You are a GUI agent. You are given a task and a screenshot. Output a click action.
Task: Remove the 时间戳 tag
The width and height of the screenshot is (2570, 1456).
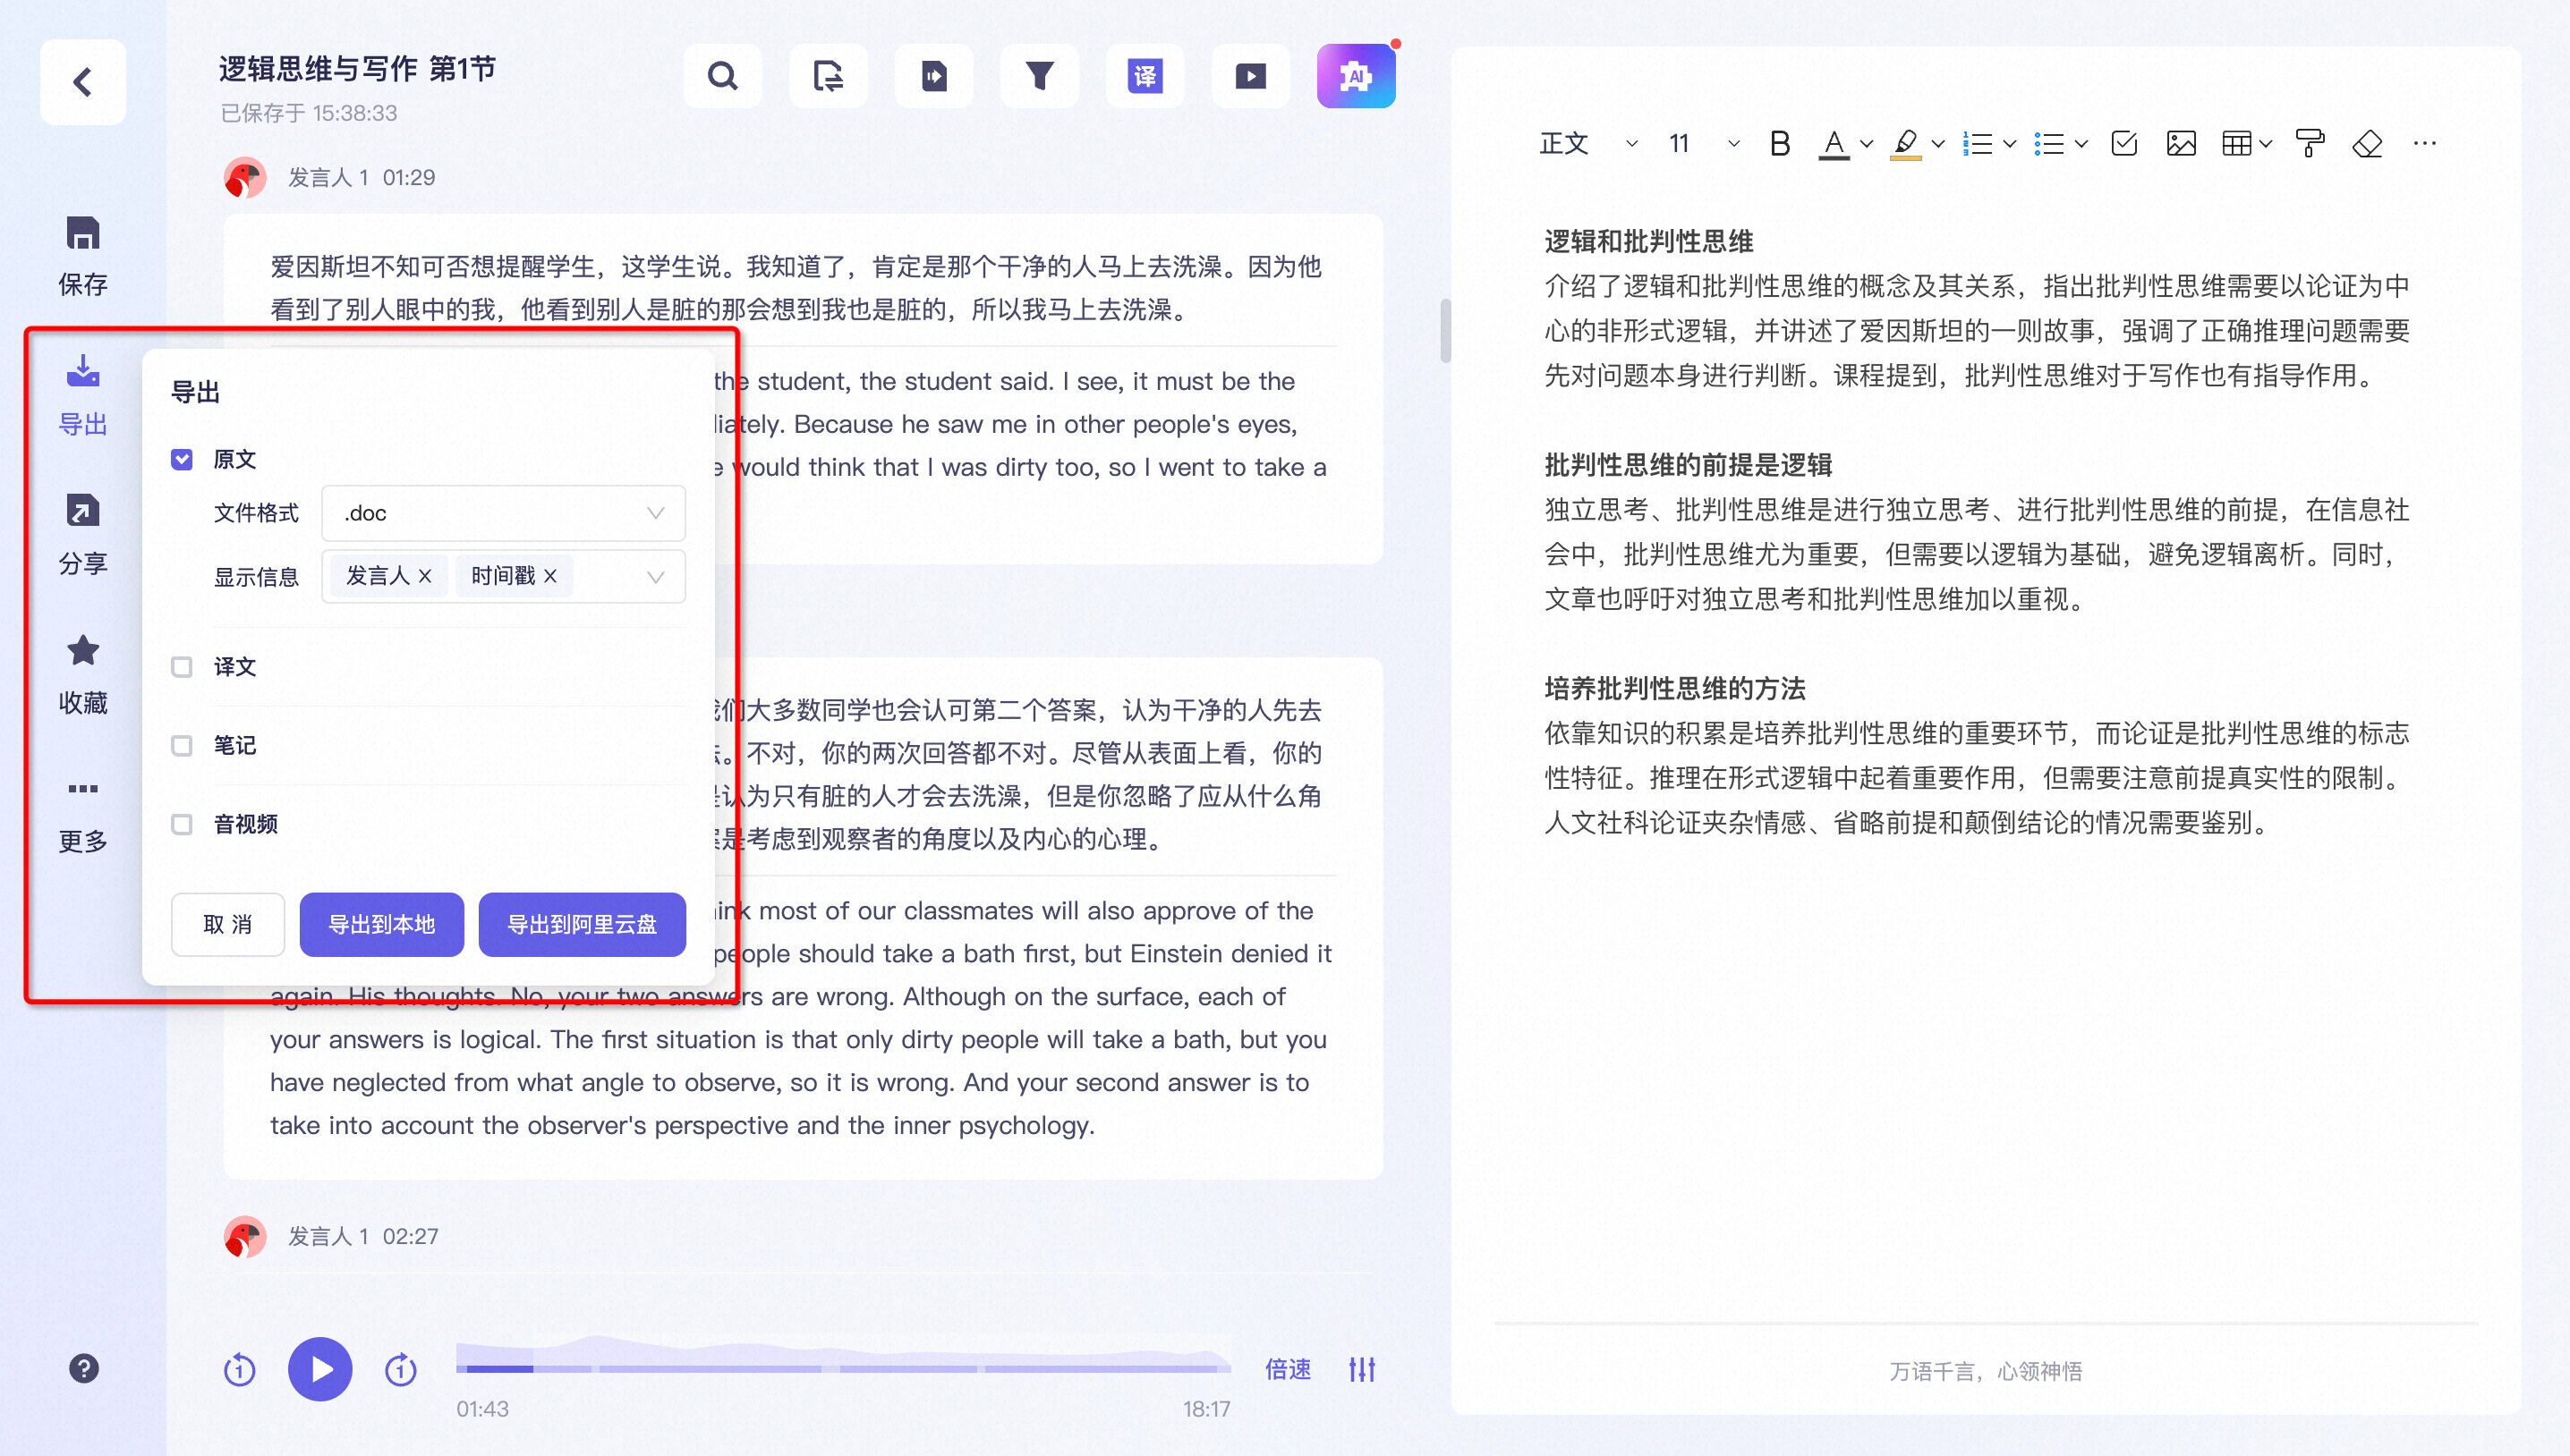(x=550, y=577)
